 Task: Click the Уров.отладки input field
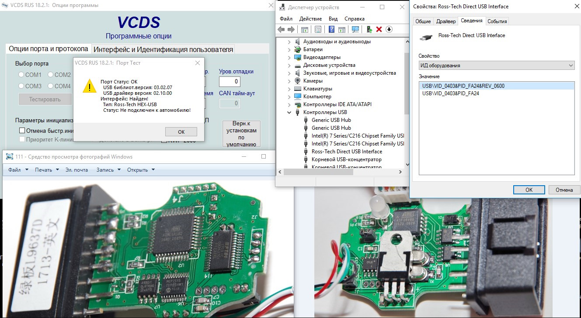pyautogui.click(x=230, y=81)
